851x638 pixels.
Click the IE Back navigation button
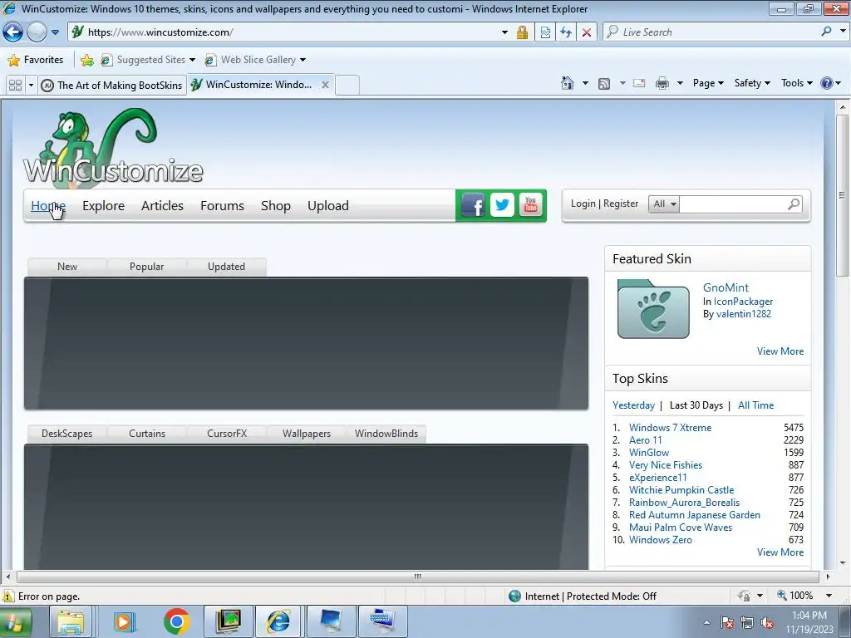(13, 32)
